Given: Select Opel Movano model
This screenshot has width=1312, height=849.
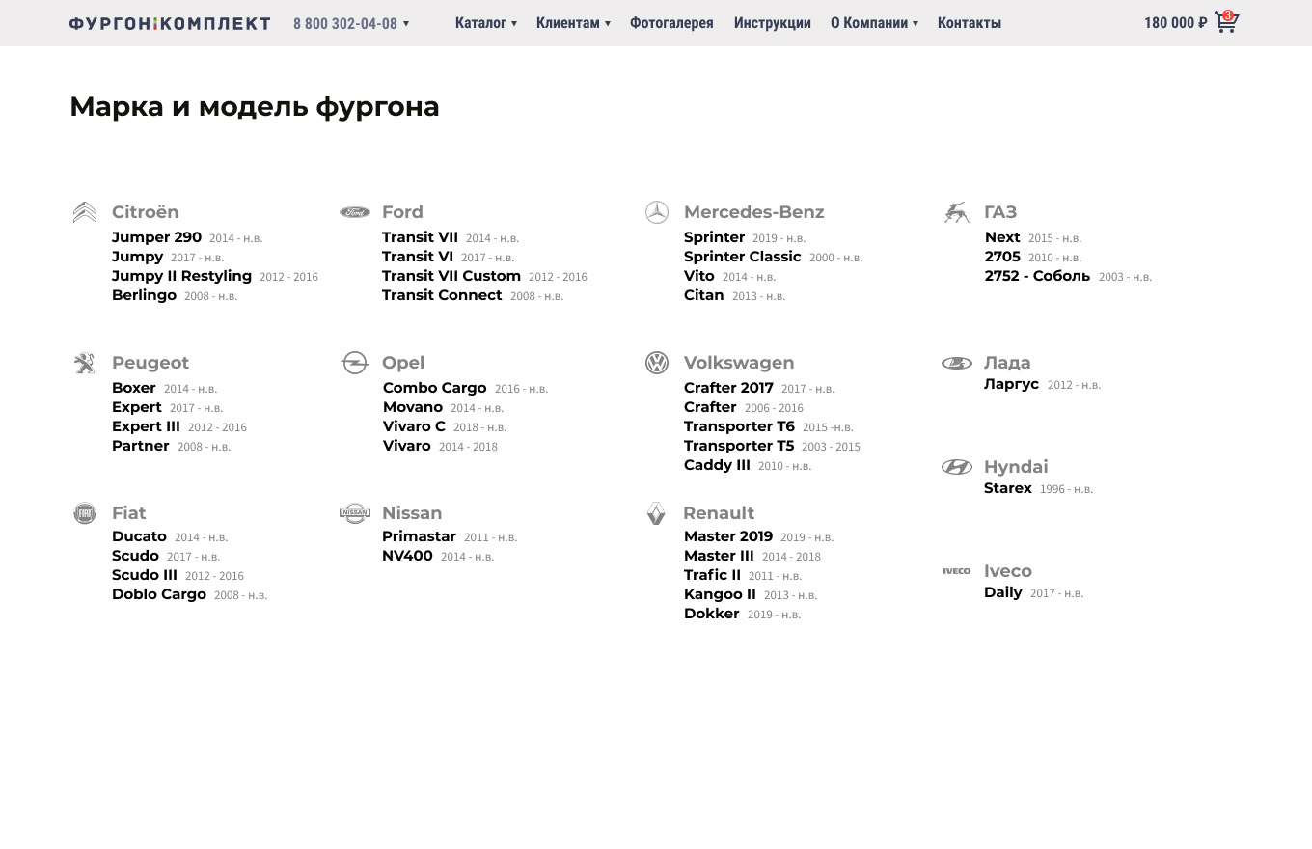Looking at the screenshot, I should [413, 407].
